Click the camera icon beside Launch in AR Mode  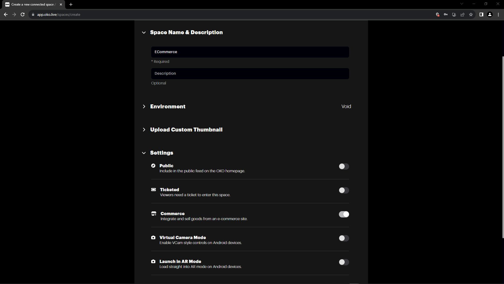click(x=153, y=261)
